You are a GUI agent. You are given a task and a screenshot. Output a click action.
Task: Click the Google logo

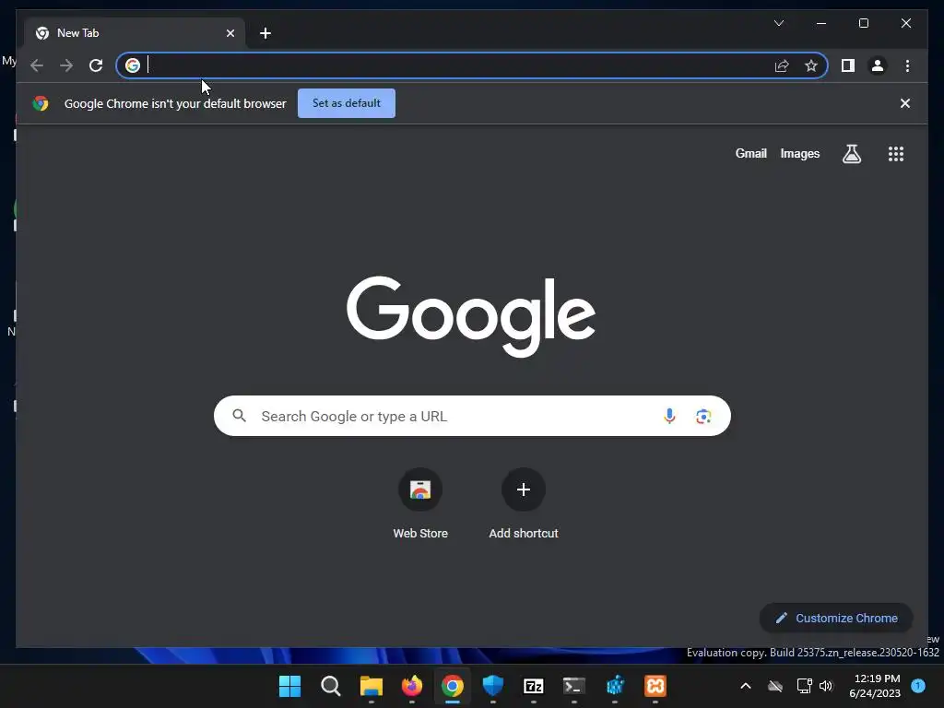[x=471, y=317]
